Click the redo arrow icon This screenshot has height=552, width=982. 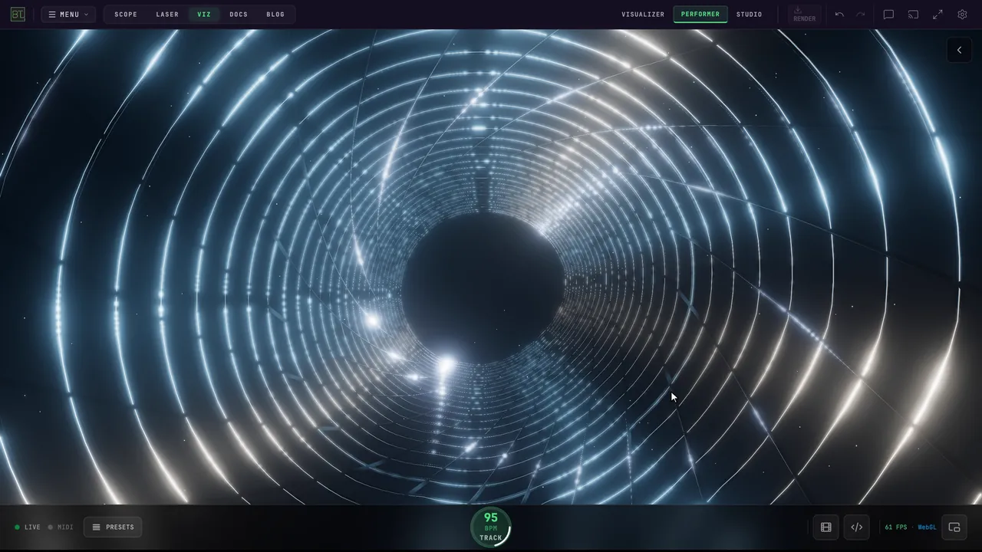[861, 15]
